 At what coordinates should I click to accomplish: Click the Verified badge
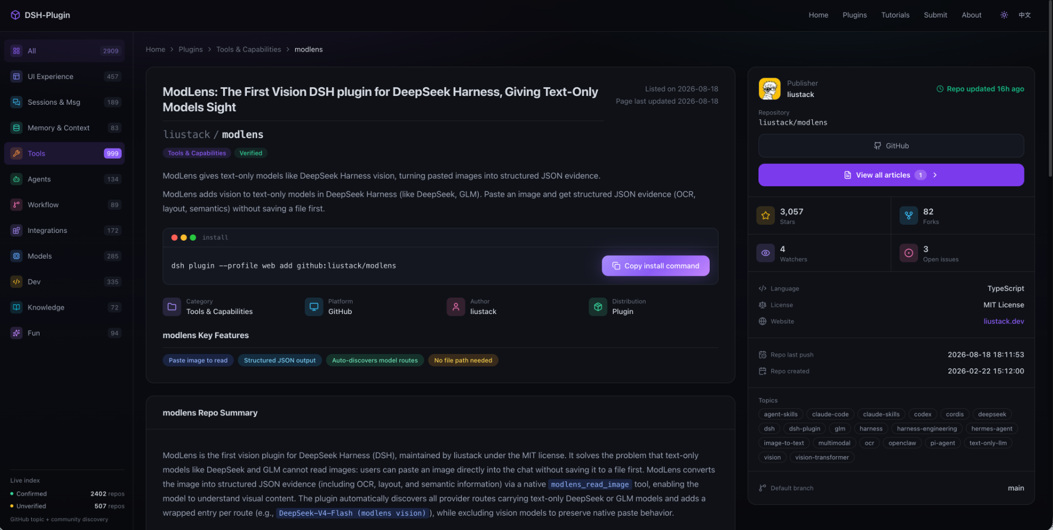251,153
